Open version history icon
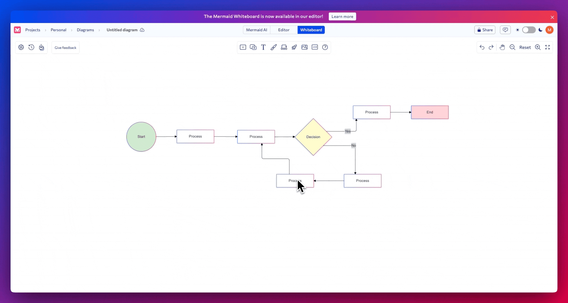This screenshot has width=568, height=303. point(31,47)
